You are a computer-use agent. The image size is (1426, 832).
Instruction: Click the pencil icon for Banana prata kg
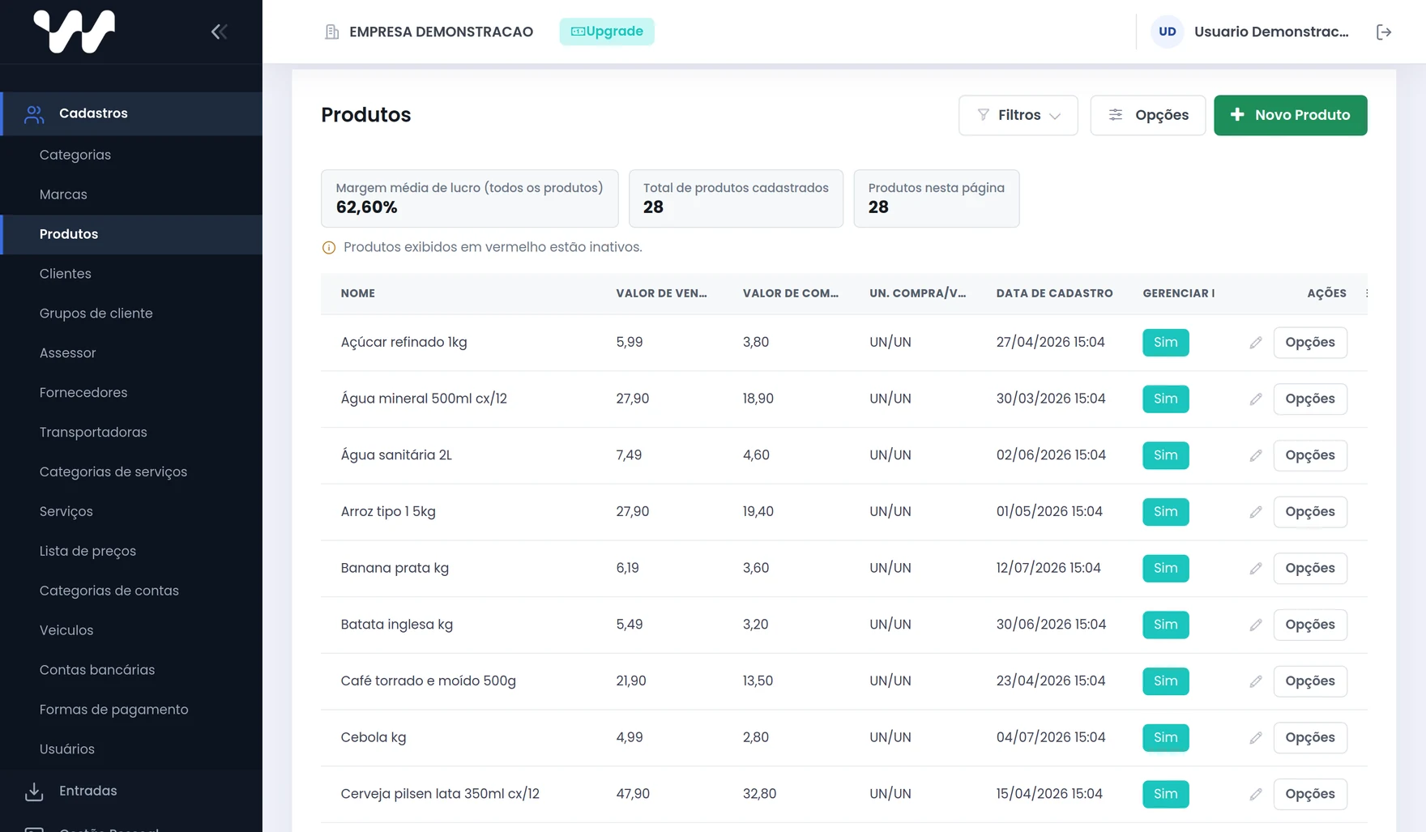pos(1256,569)
